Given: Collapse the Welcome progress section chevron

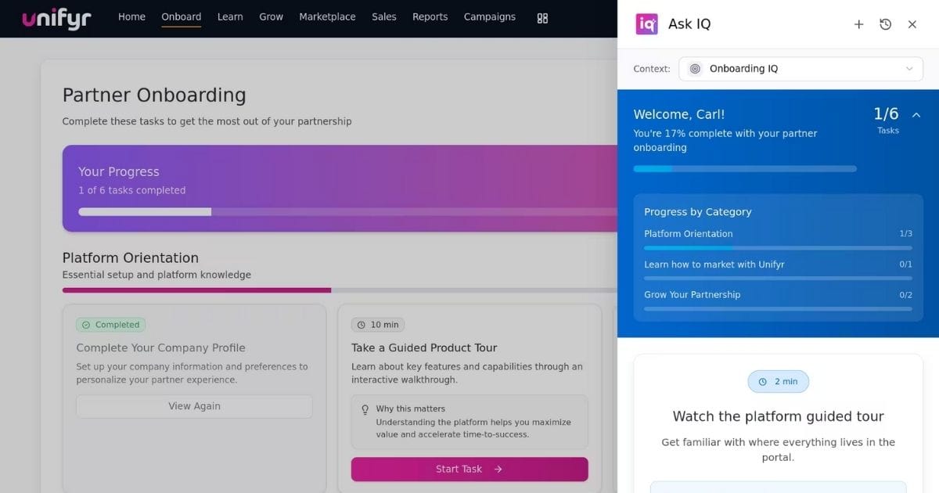Looking at the screenshot, I should click(916, 115).
